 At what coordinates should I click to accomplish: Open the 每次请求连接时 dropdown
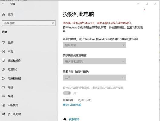(x=95, y=61)
